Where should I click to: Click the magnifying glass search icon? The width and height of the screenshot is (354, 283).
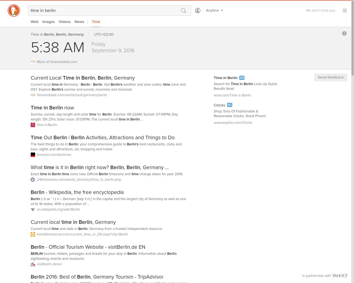point(184,11)
